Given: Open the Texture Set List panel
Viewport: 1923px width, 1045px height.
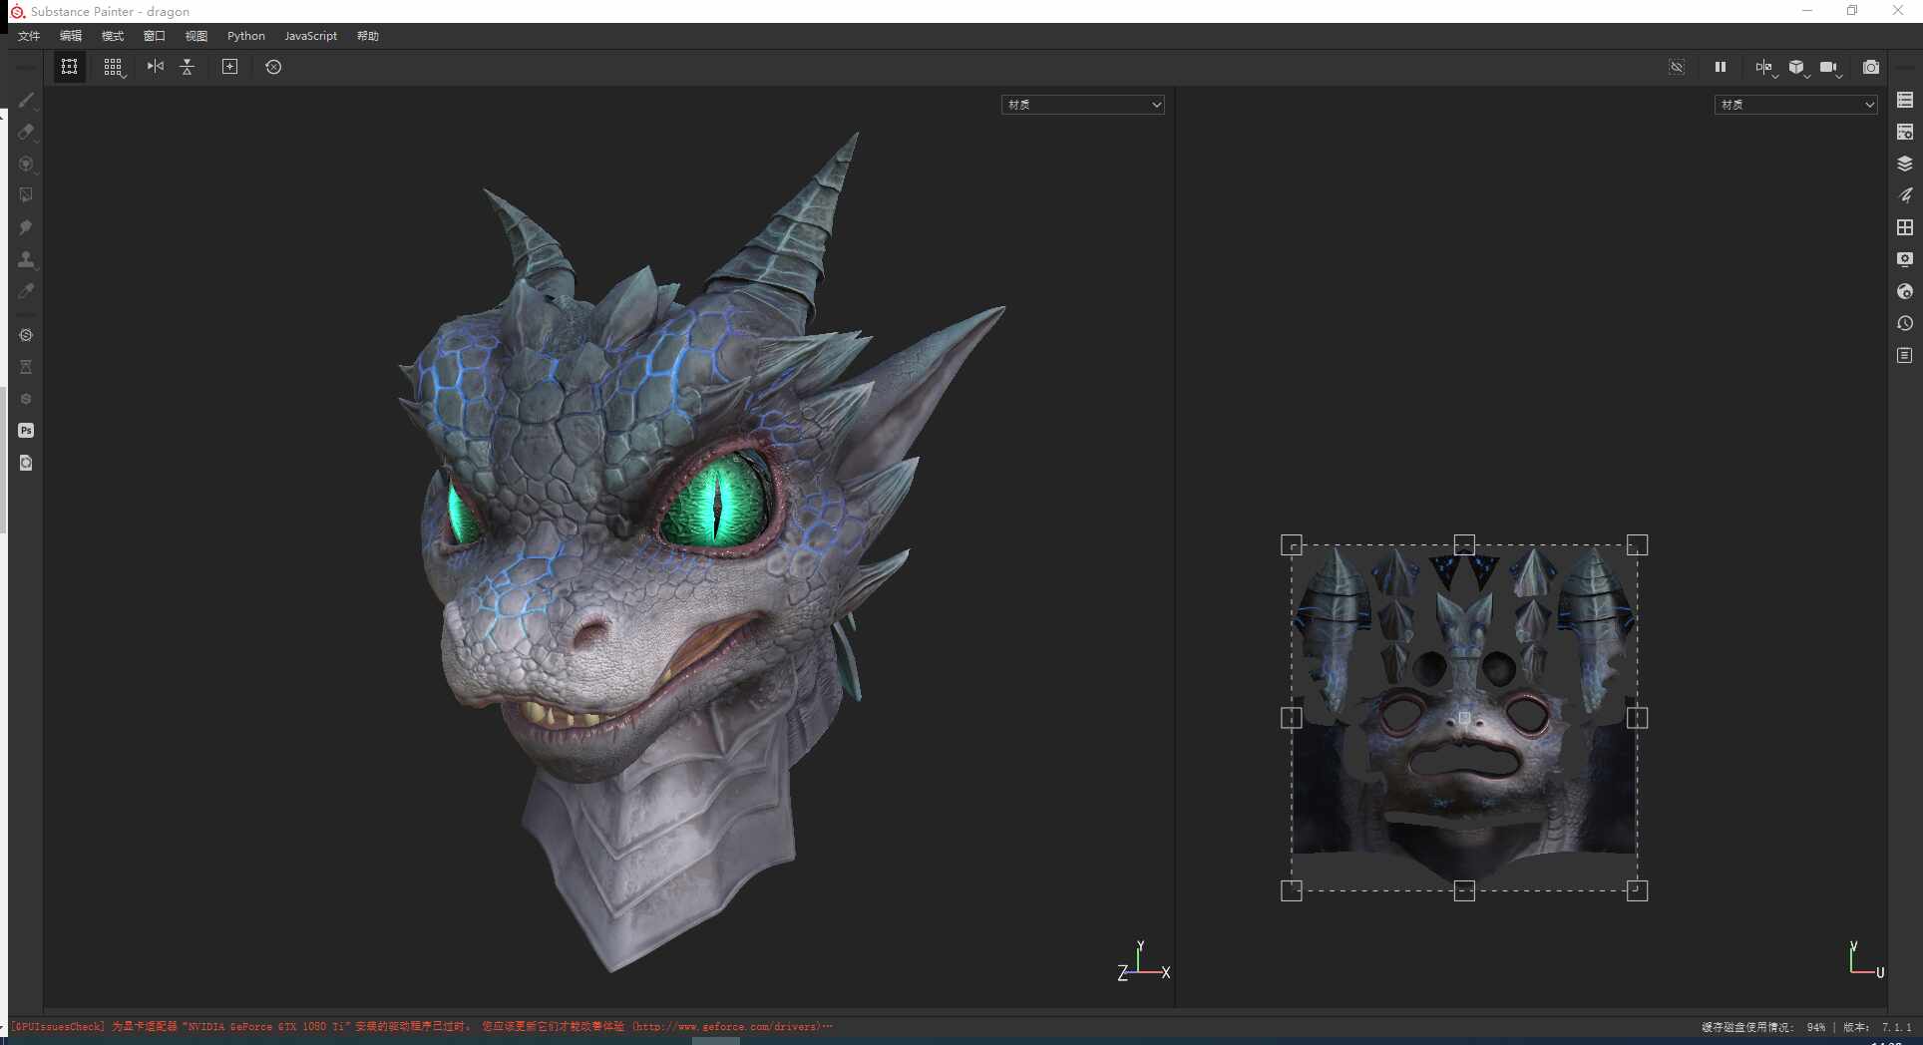Looking at the screenshot, I should point(1905,101).
